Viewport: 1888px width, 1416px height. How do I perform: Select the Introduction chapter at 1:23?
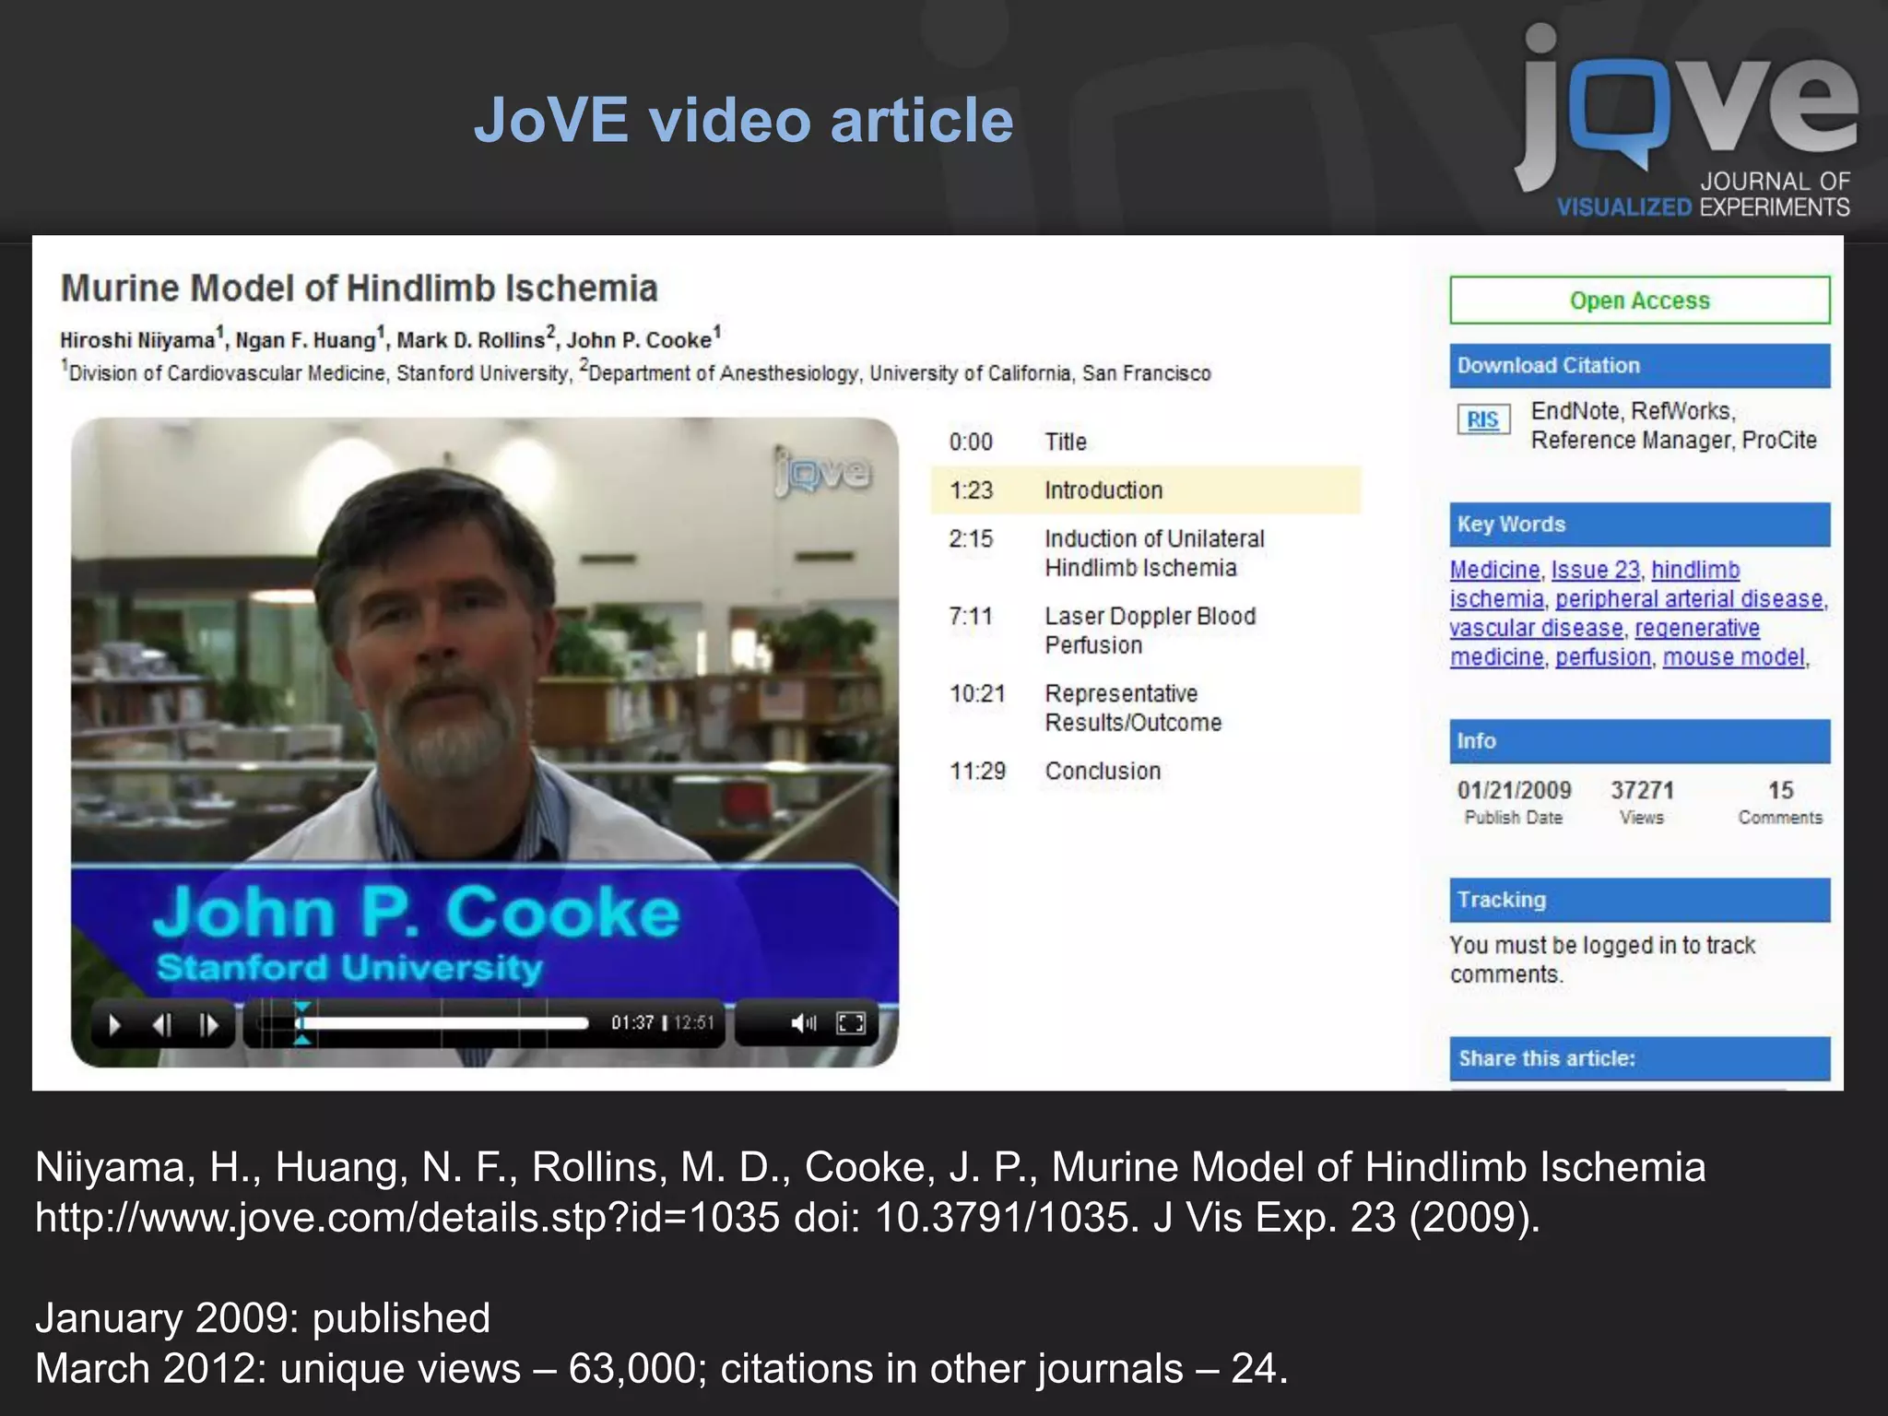(1146, 490)
